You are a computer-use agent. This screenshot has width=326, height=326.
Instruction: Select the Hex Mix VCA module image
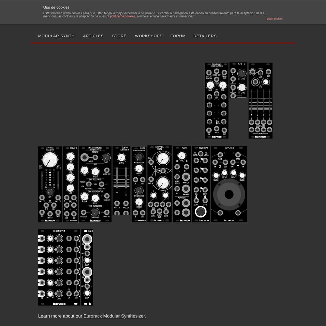click(59, 267)
